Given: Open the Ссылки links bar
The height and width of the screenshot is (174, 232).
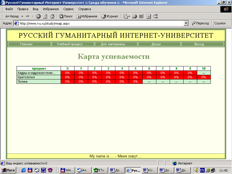Looking at the screenshot, I should pos(220,23).
